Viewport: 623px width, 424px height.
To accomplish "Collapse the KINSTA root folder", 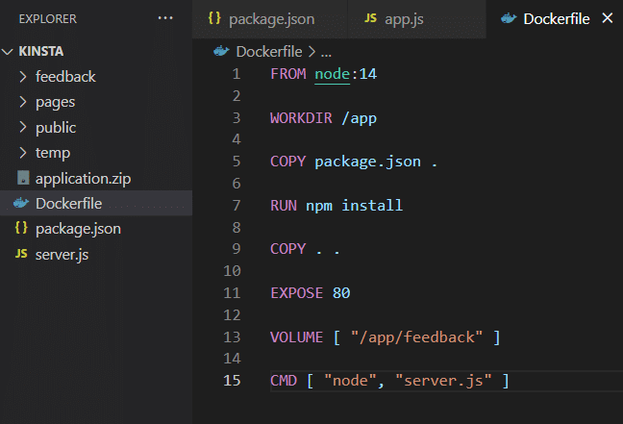I will click(x=10, y=51).
